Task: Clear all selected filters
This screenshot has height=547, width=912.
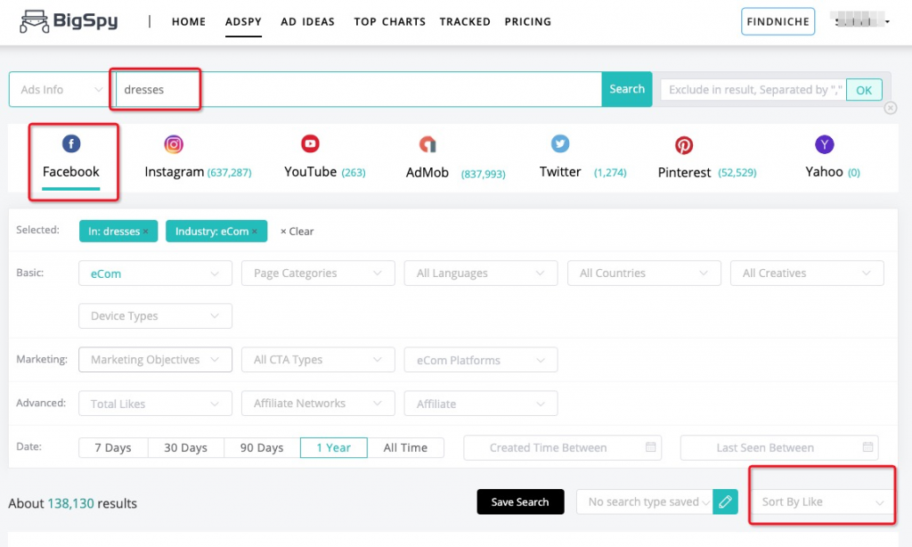Action: [x=297, y=232]
